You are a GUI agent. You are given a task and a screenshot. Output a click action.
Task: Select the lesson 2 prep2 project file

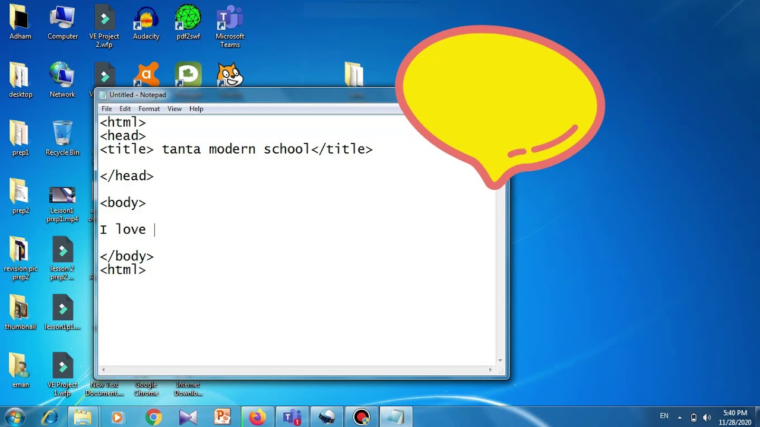[x=62, y=258]
